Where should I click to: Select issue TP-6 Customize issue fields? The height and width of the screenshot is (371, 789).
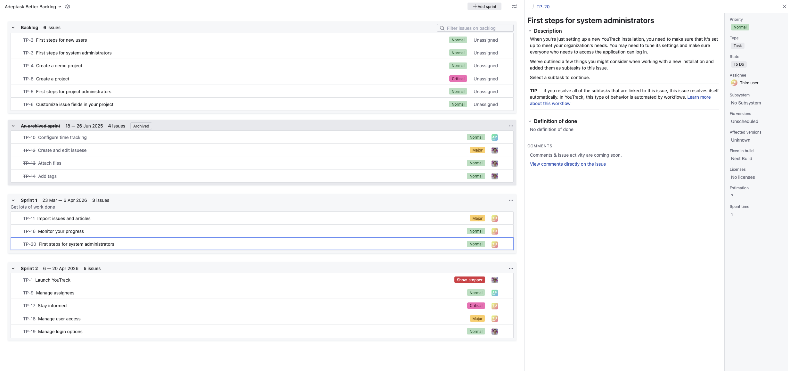[262, 104]
